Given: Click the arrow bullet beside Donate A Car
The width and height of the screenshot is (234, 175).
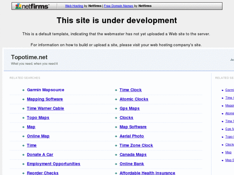Looking at the screenshot, I should pos(23,155).
